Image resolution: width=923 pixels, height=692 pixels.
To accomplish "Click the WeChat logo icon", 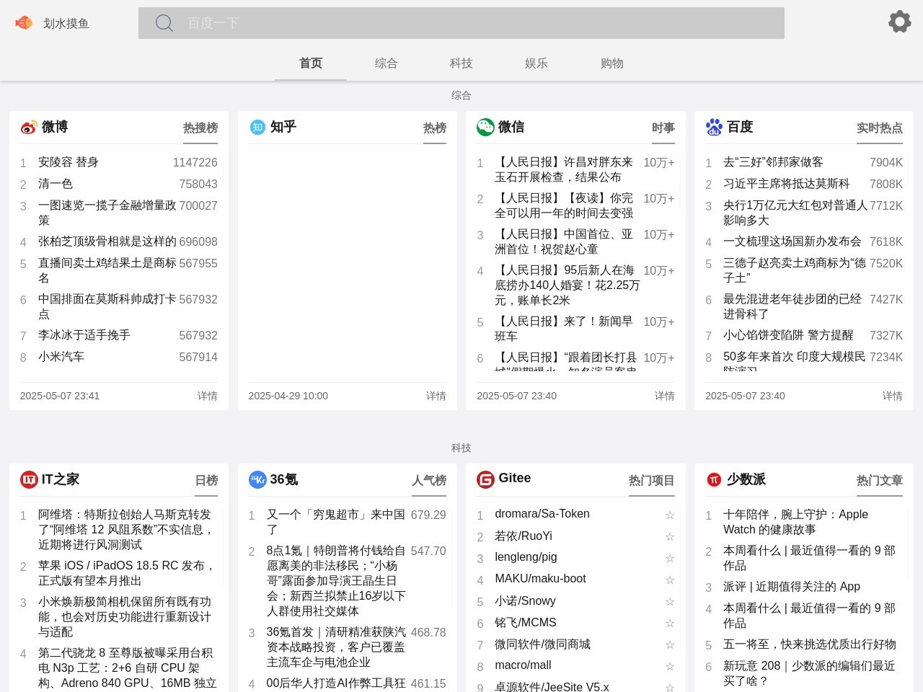I will coord(485,127).
